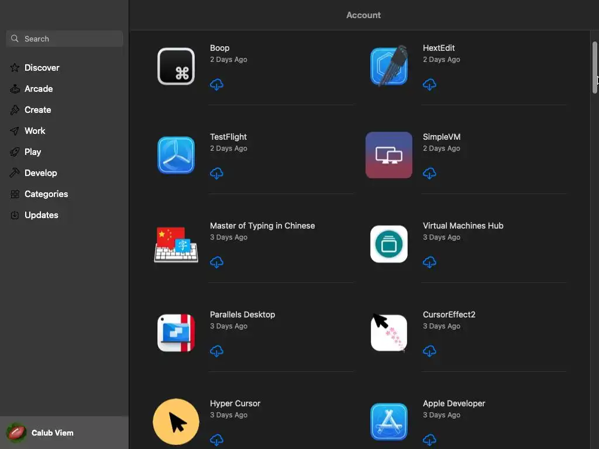Image resolution: width=599 pixels, height=449 pixels.
Task: Redownload Master of Typing in Chinese
Action: tap(216, 263)
